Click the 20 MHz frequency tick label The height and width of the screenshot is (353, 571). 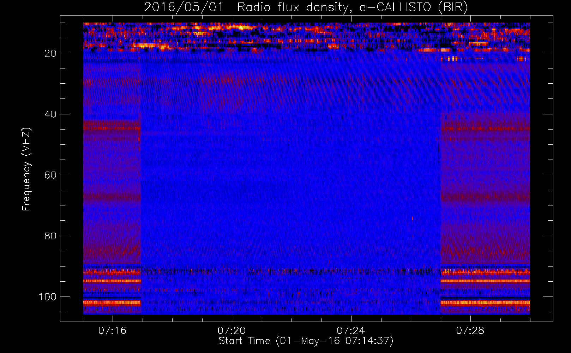[x=50, y=53]
